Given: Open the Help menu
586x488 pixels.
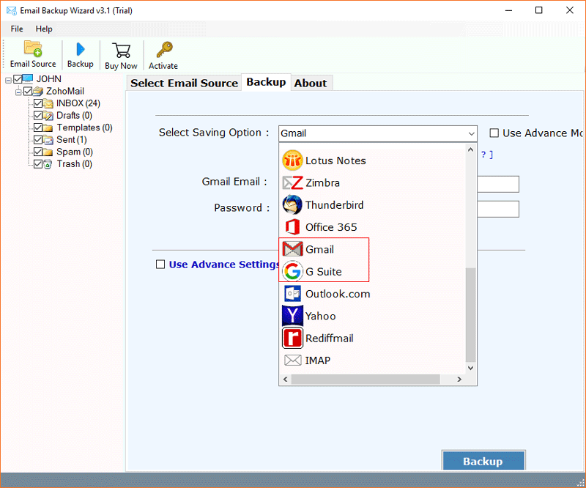Looking at the screenshot, I should [x=44, y=29].
